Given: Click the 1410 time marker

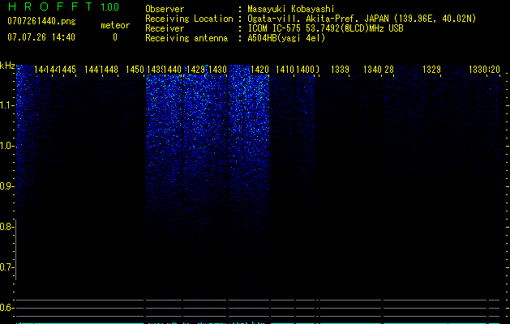Looking at the screenshot, I should coord(285,70).
